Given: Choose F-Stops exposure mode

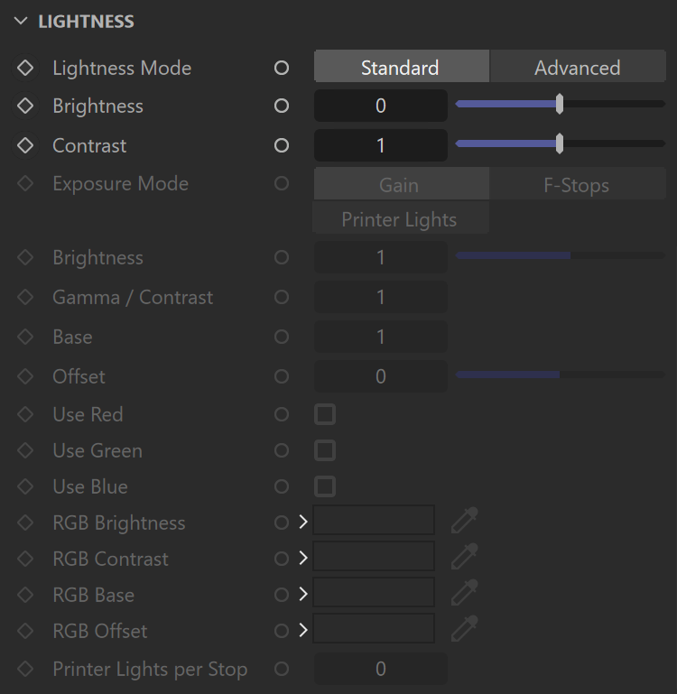Looking at the screenshot, I should [578, 183].
